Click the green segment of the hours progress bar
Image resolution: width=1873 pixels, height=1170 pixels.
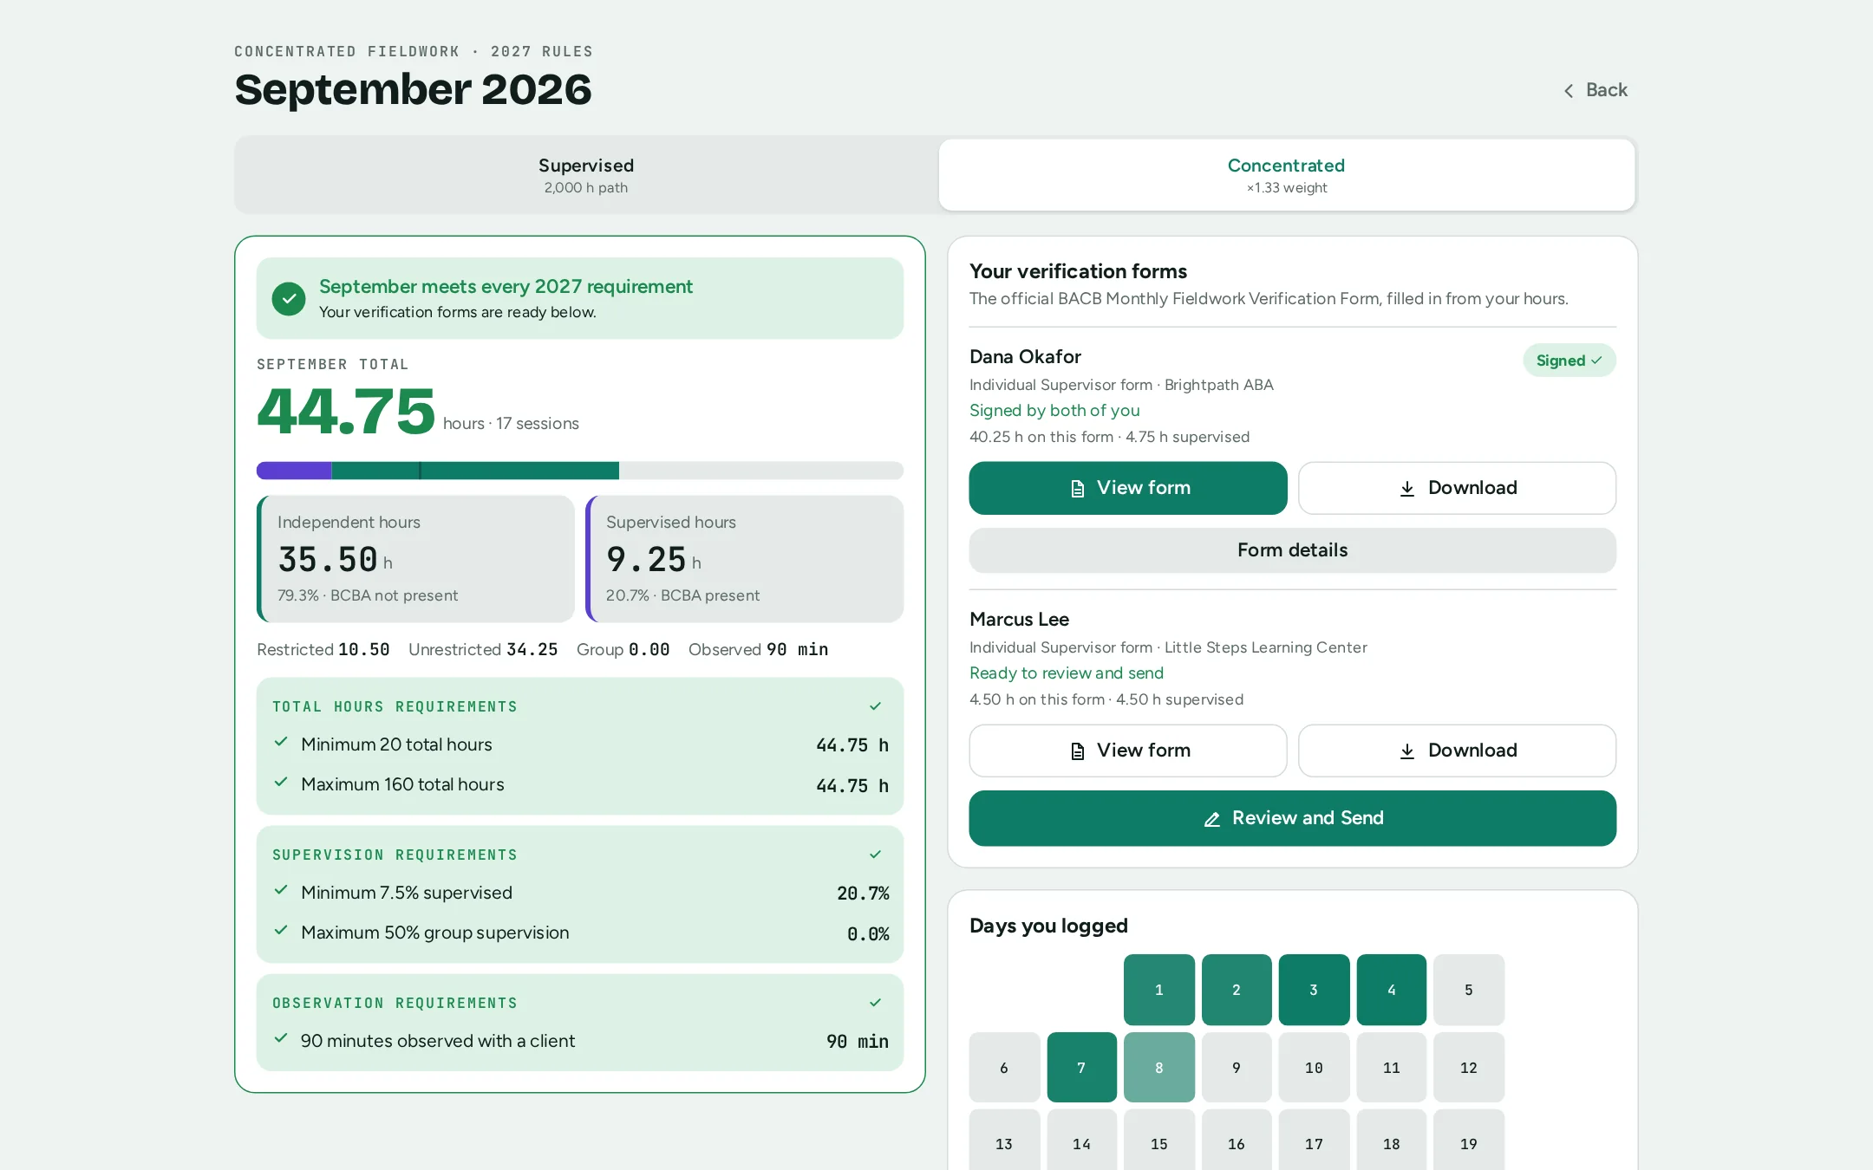pos(475,471)
